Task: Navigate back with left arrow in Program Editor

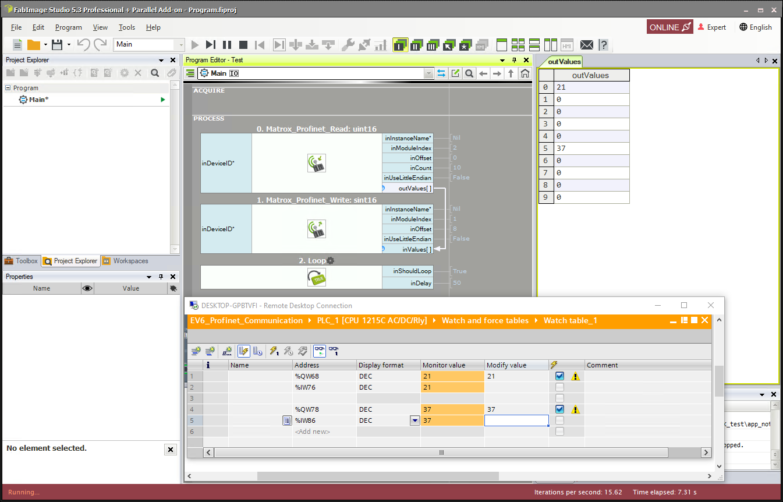Action: pos(483,73)
